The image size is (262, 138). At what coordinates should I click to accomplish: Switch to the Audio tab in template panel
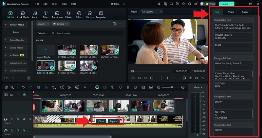pyautogui.click(x=245, y=12)
